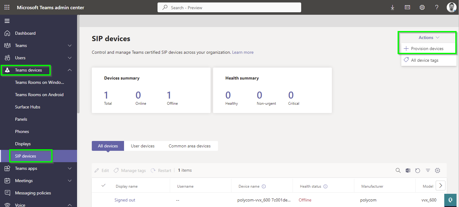Click the Teams devices bell icon
The image size is (459, 207).
pos(7,70)
